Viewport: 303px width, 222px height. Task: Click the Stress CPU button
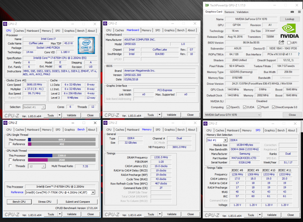(x=45, y=202)
